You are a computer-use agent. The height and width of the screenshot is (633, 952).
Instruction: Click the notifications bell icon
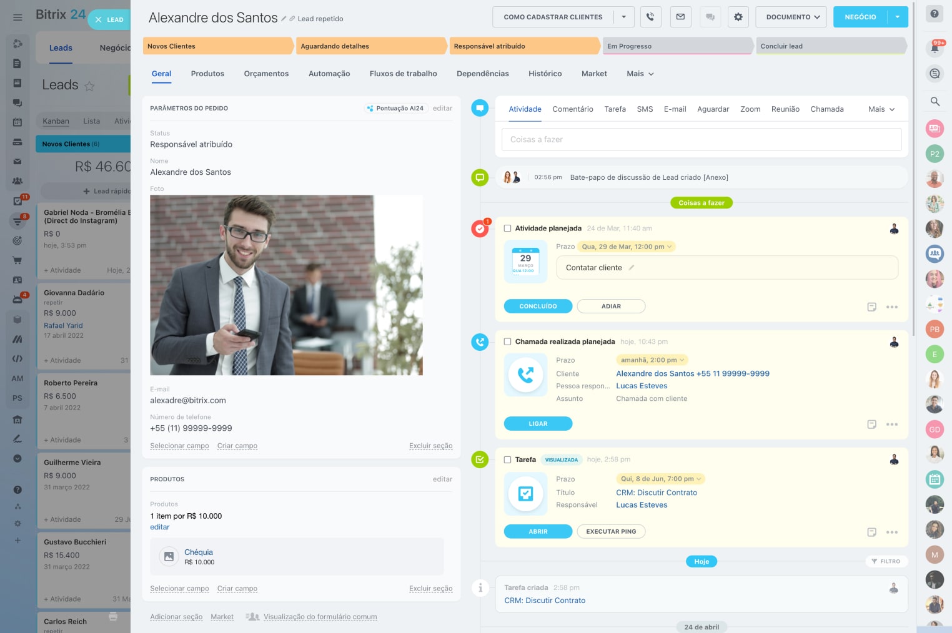(x=935, y=48)
